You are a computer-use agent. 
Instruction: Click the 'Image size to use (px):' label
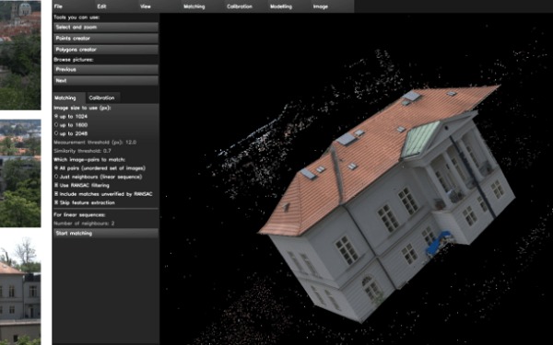click(82, 108)
